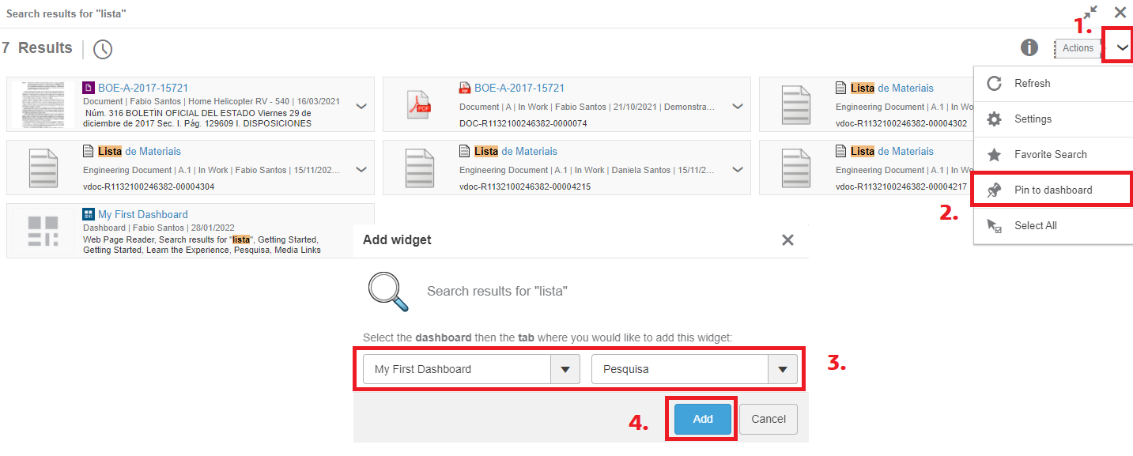
Task: Click the search history clock icon
Action: pos(103,49)
